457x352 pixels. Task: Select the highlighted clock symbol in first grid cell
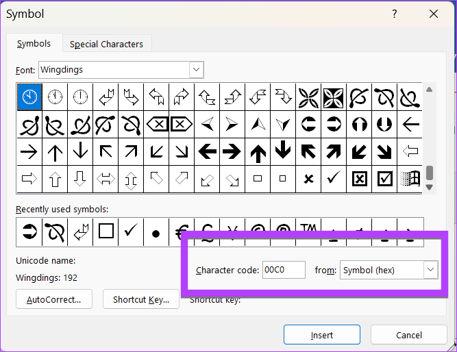click(x=29, y=97)
